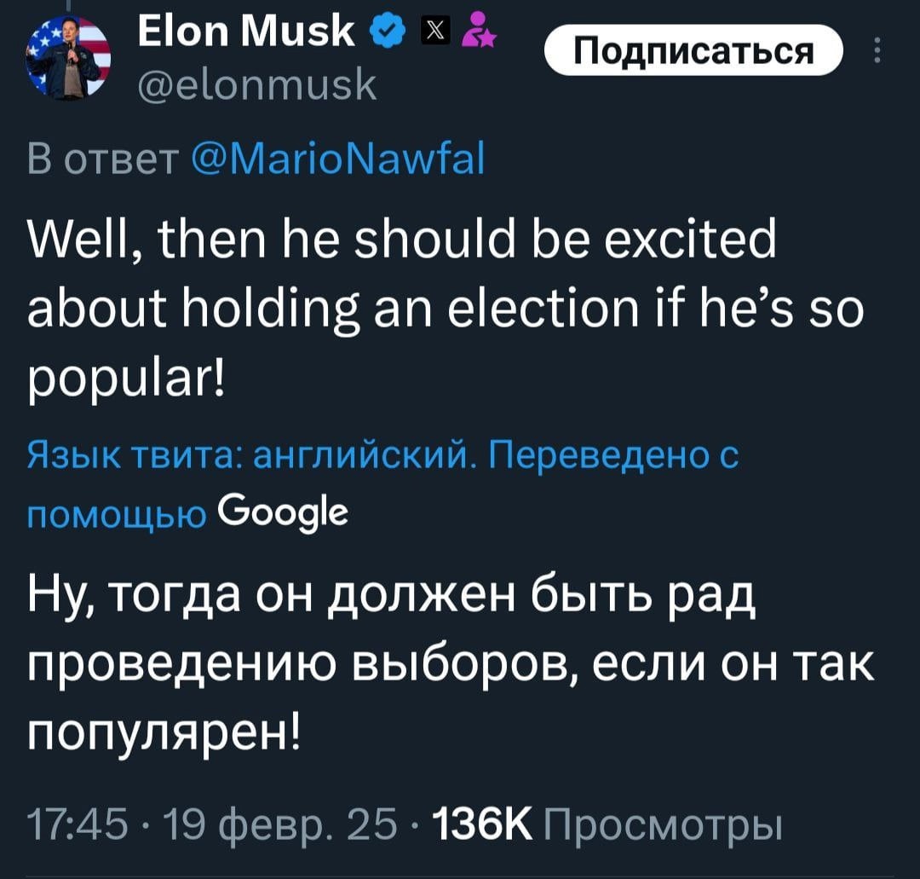Image resolution: width=920 pixels, height=879 pixels.
Task: Click the blue verified checkmark badge
Action: (384, 34)
